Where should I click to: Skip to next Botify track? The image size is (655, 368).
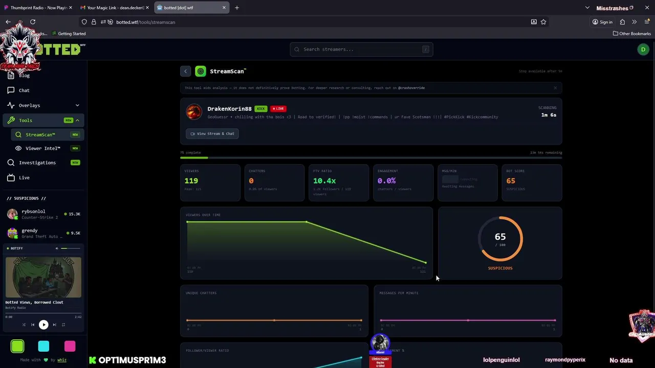point(54,325)
